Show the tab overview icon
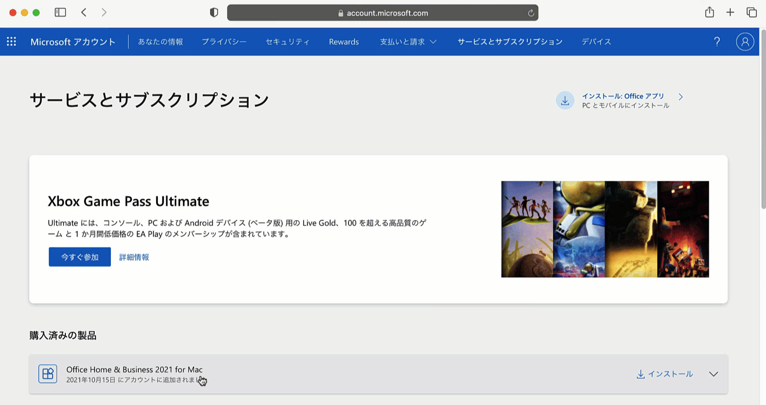766x405 pixels. [x=752, y=13]
